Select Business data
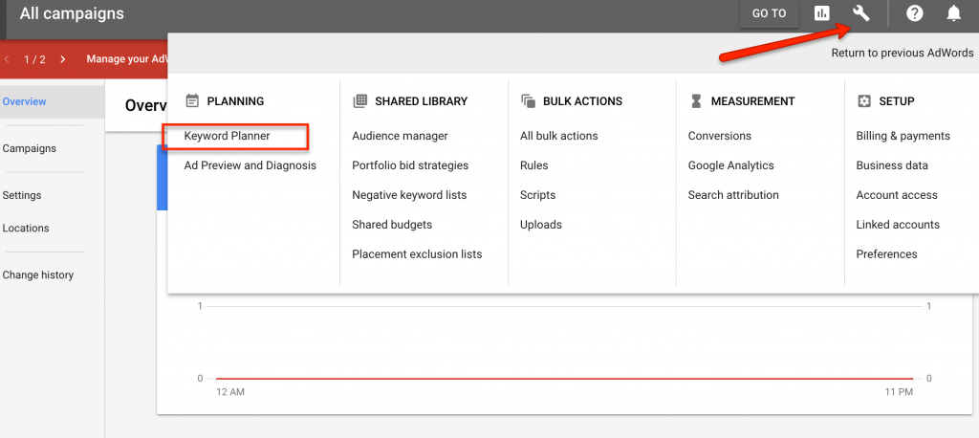This screenshot has height=438, width=979. pyautogui.click(x=892, y=165)
